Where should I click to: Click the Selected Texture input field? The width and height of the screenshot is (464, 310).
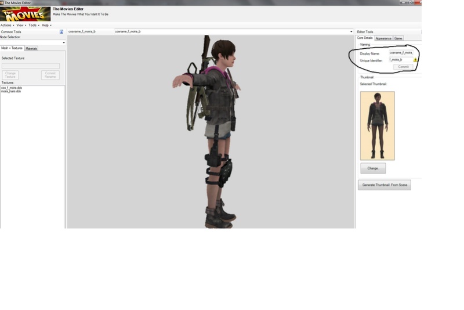[31, 66]
